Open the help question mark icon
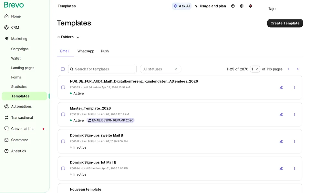The image size is (310, 193). pyautogui.click(x=233, y=6)
